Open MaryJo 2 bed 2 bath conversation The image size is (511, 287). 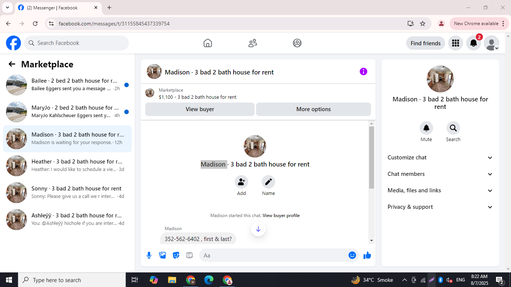point(67,112)
